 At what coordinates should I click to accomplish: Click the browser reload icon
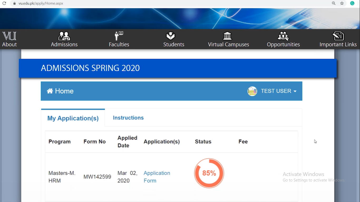4,3
